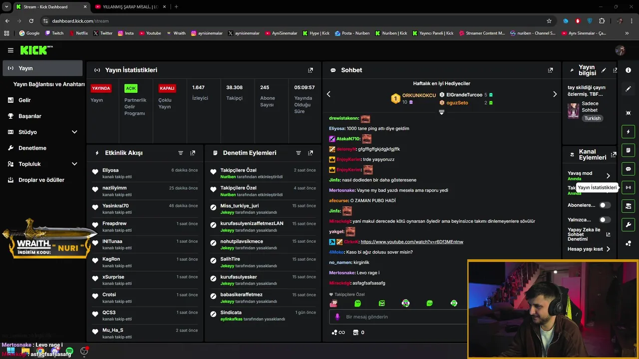Click the focus-frame icon in the right rail

click(629, 113)
